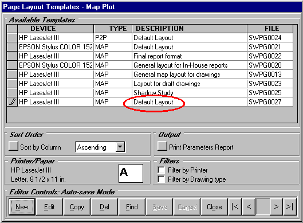Click the Final report format description
Viewport: 303px width, 223px height.
tap(190, 56)
